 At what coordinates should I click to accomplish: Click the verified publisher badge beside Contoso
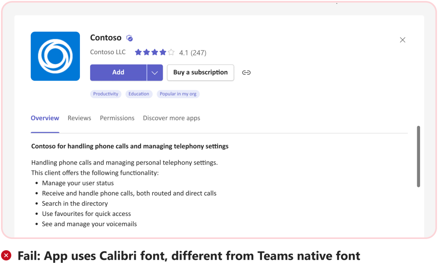(x=130, y=38)
